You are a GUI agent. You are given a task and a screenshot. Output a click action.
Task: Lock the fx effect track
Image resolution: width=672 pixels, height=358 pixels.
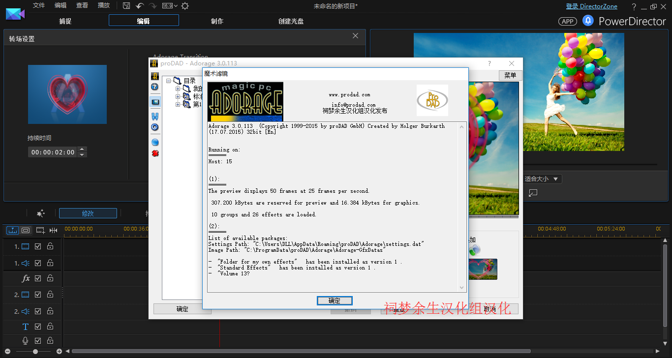50,278
